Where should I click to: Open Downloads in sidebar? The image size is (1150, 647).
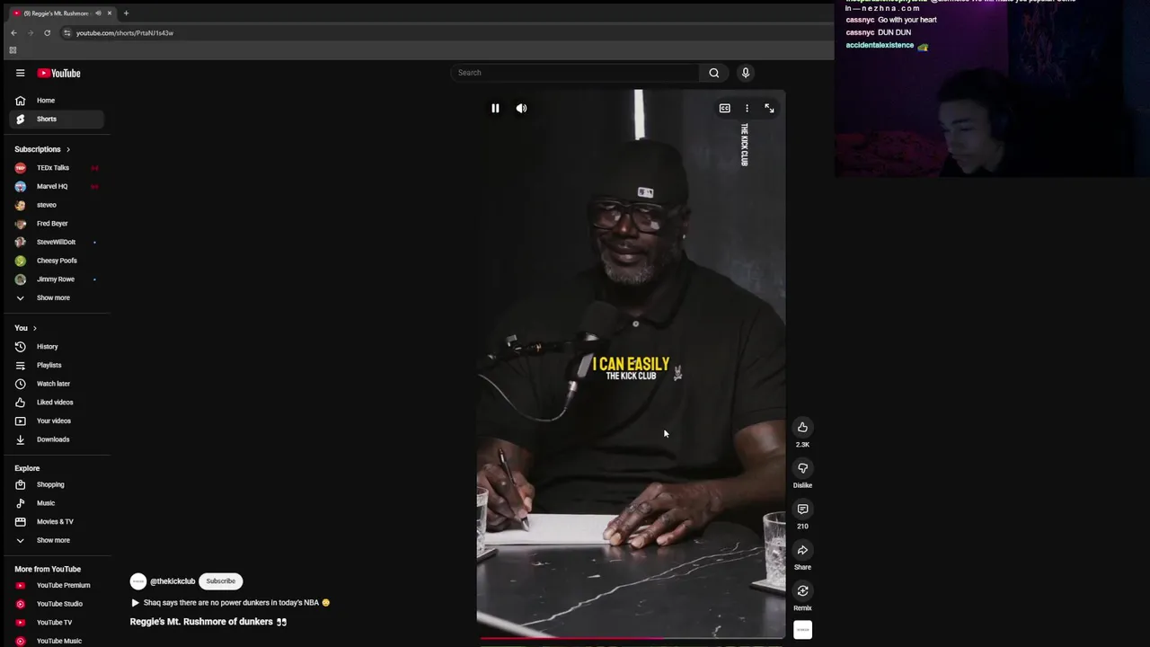[57, 439]
